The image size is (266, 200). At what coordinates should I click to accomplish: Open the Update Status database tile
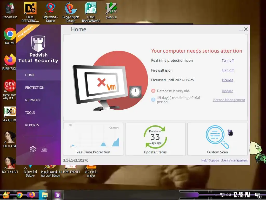click(x=155, y=139)
